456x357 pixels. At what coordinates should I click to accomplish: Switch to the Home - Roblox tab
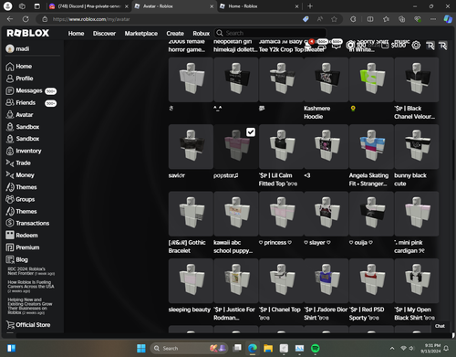[259, 6]
